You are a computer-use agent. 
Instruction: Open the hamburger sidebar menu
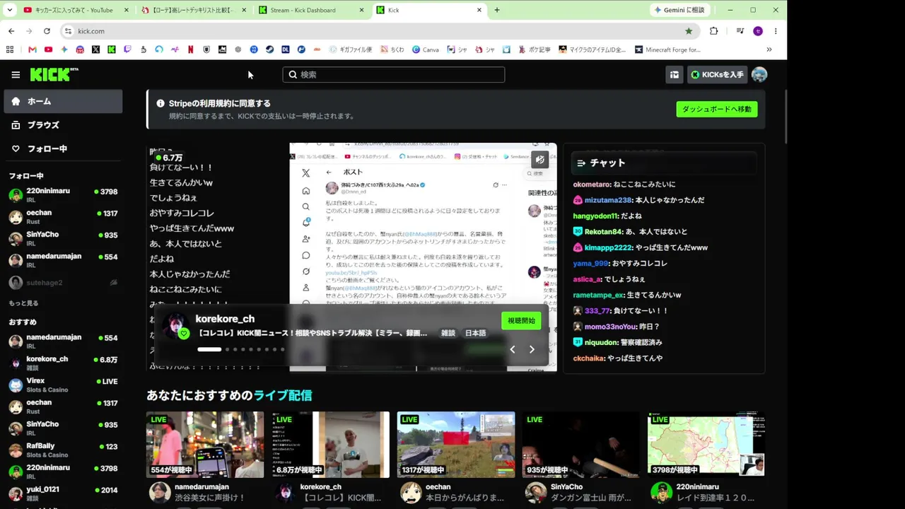coord(16,74)
